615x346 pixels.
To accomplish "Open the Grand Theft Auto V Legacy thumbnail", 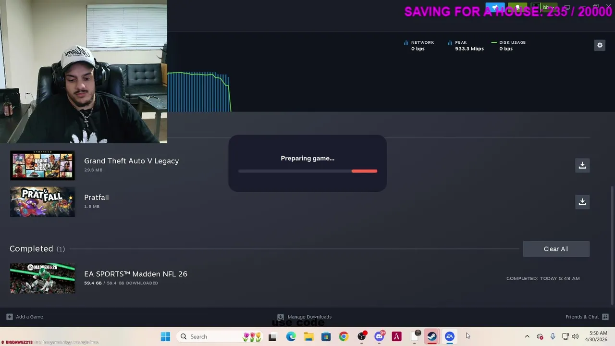I will (42, 165).
